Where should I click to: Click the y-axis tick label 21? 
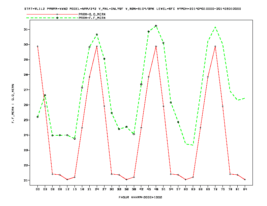coord(26,180)
